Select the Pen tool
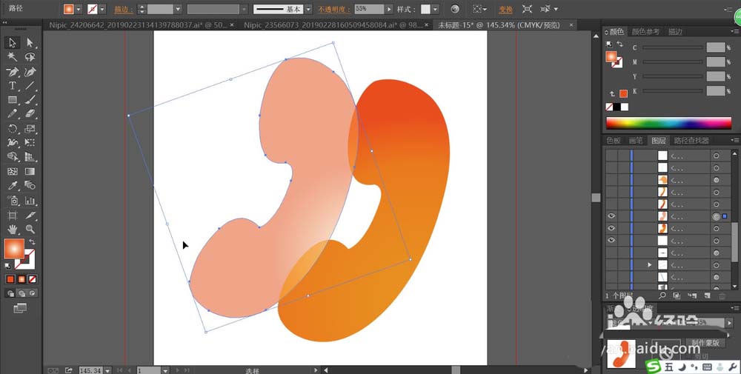 pos(13,72)
